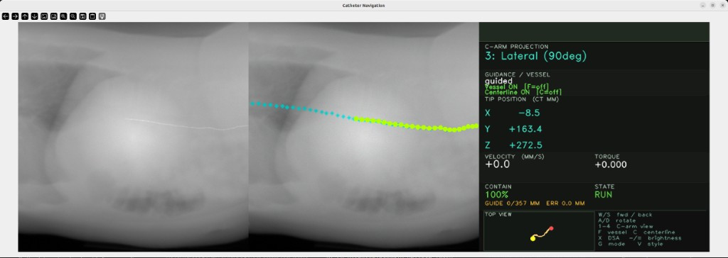This screenshot has height=258, width=728.
Task: Click the yellow start dot in Top View
Action: tap(533, 238)
